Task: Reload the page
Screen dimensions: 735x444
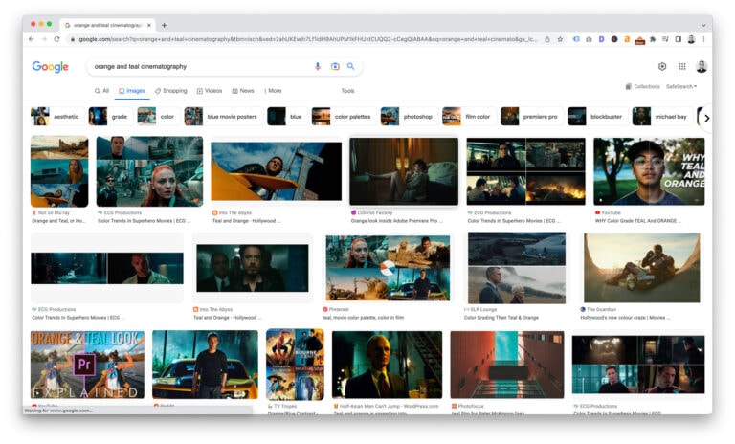Action: (x=57, y=39)
